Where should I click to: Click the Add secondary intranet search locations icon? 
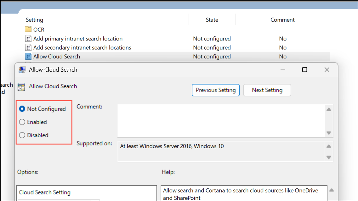pyautogui.click(x=28, y=48)
